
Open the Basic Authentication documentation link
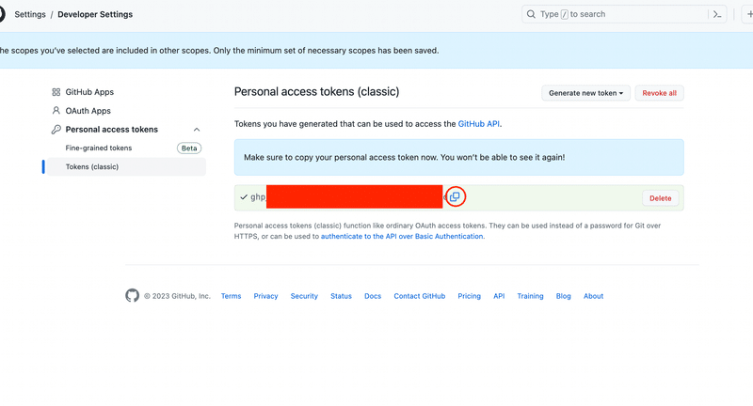[x=402, y=236]
